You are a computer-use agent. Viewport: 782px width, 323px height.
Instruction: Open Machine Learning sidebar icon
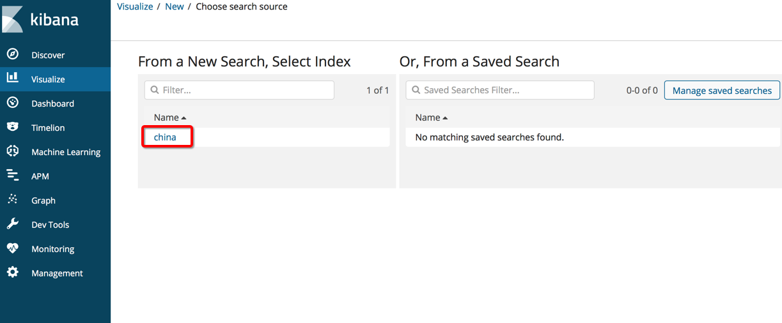point(13,151)
